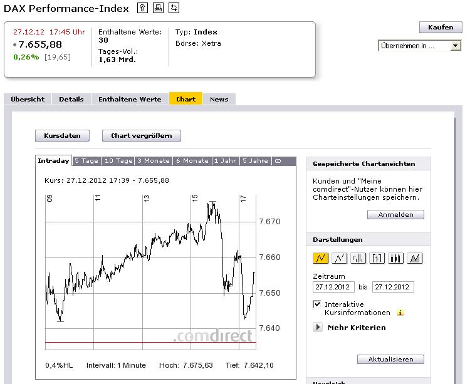Switch to the Details tab
Image resolution: width=465 pixels, height=384 pixels.
71,99
